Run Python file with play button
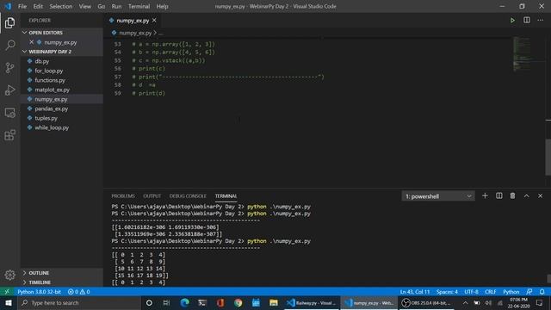551x310 pixels. pyautogui.click(x=512, y=21)
